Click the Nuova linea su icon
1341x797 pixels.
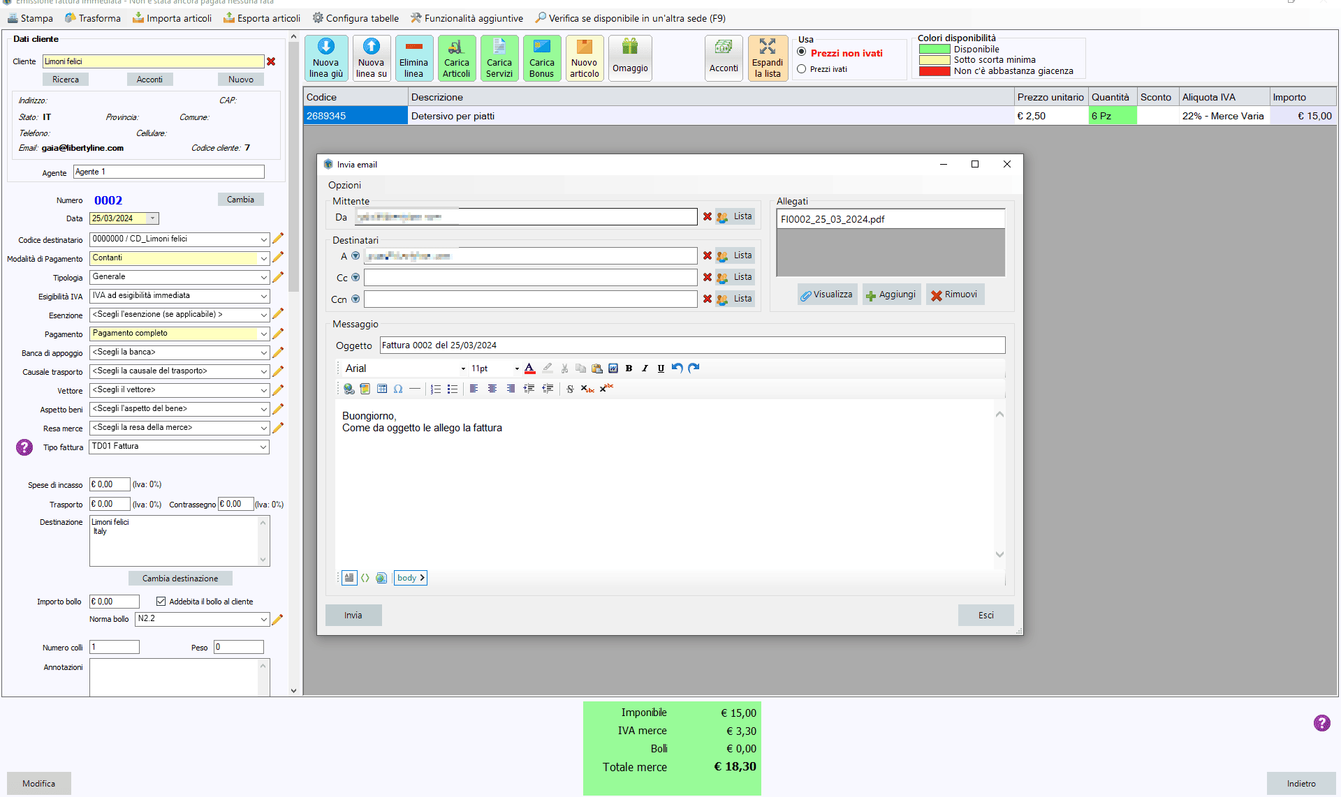(371, 58)
